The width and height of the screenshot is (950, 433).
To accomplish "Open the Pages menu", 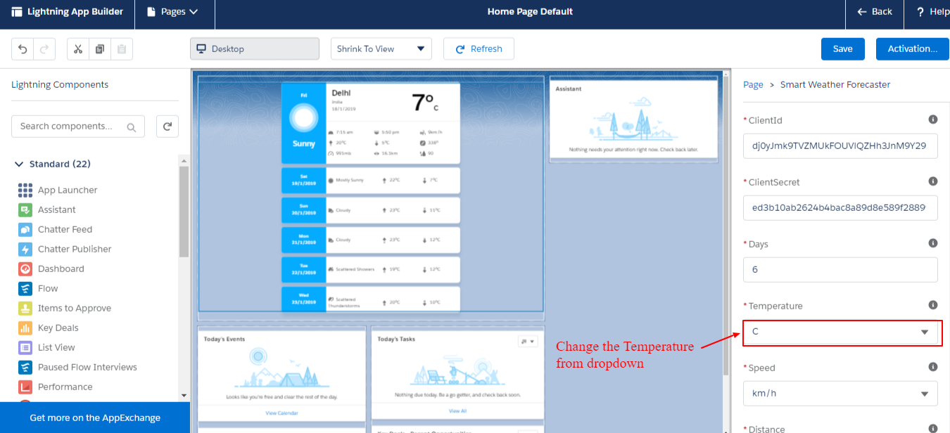I will coord(174,12).
